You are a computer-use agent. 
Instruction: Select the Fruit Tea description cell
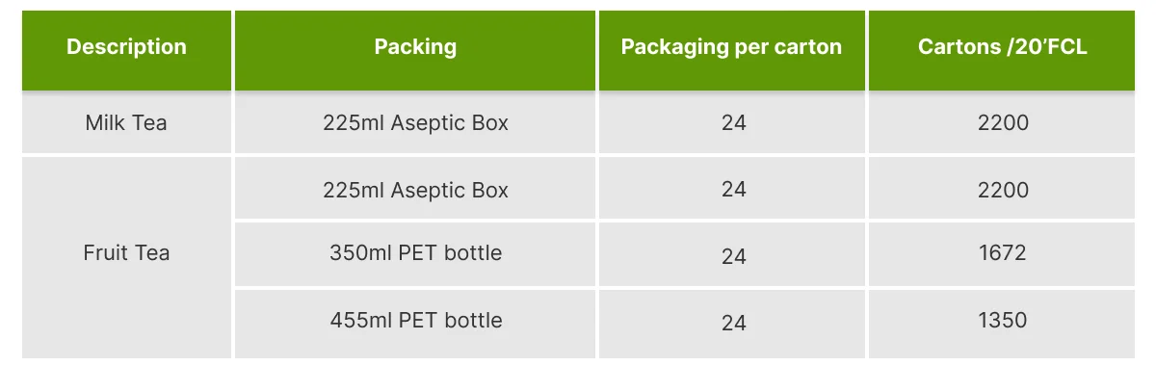(126, 253)
